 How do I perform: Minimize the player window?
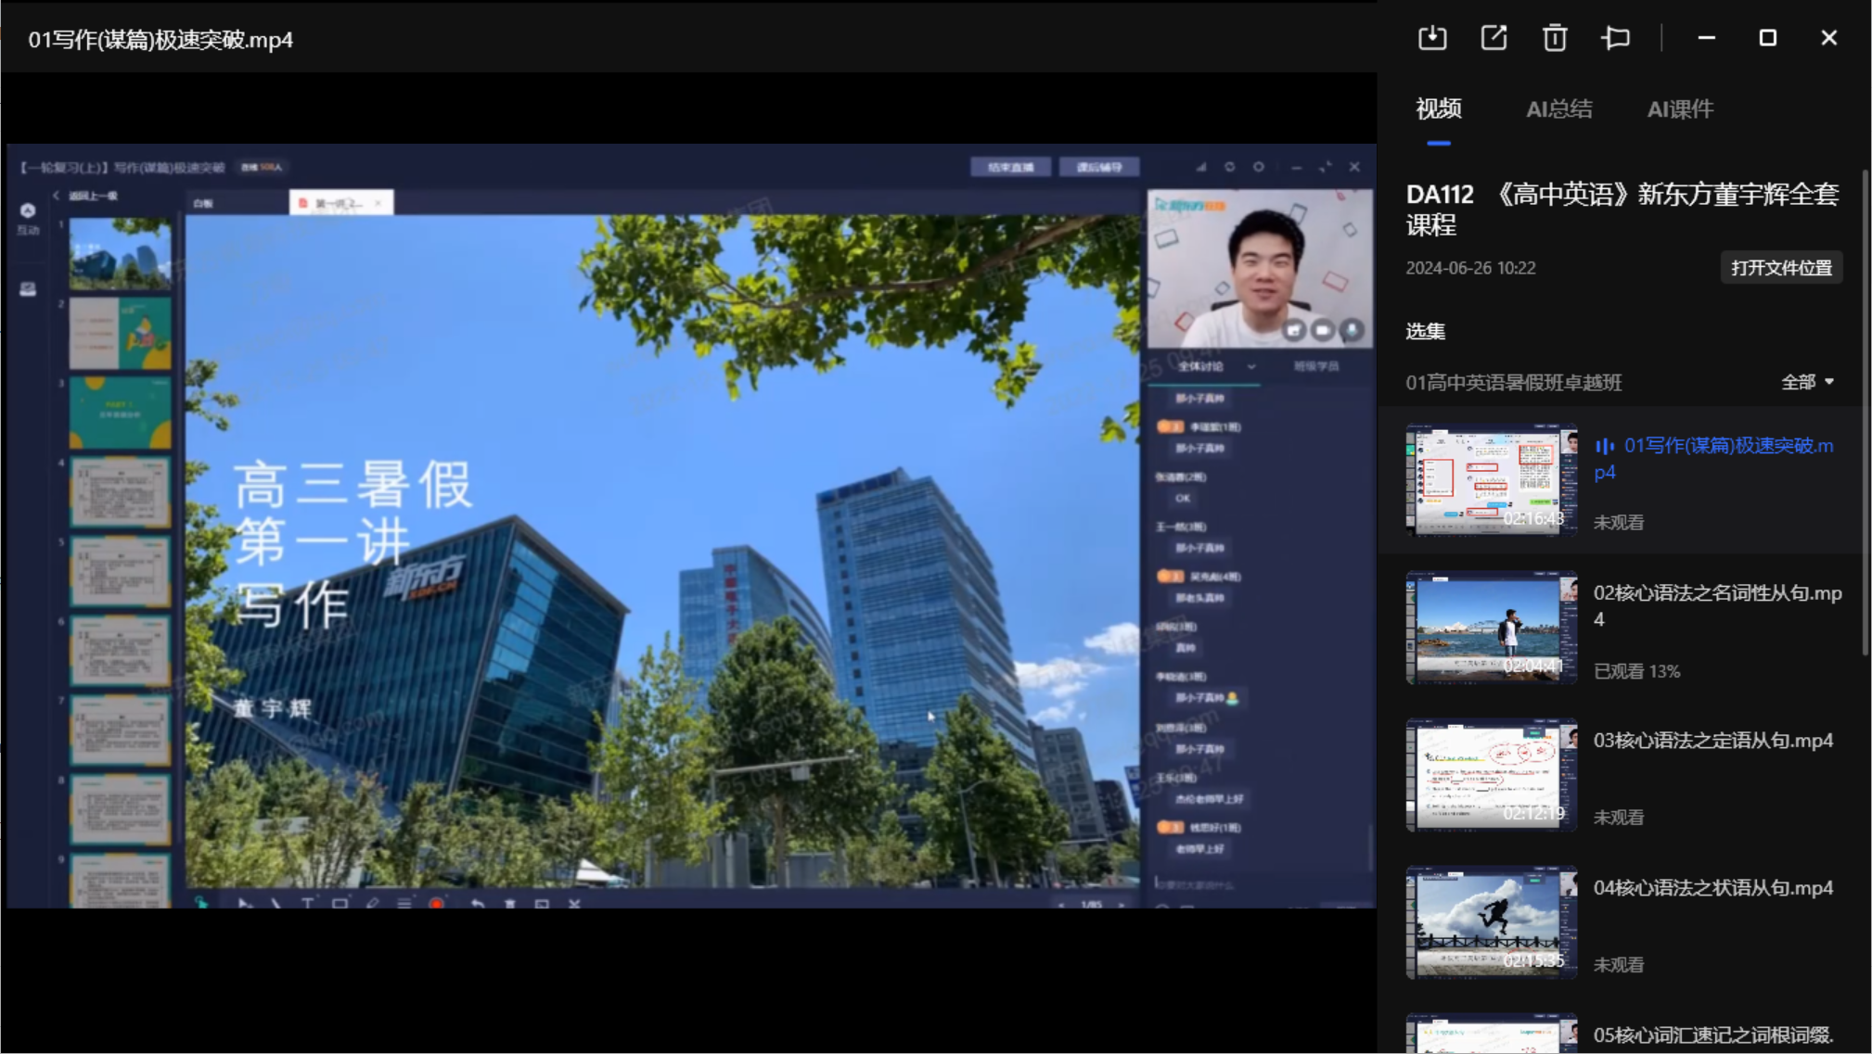(x=1707, y=38)
